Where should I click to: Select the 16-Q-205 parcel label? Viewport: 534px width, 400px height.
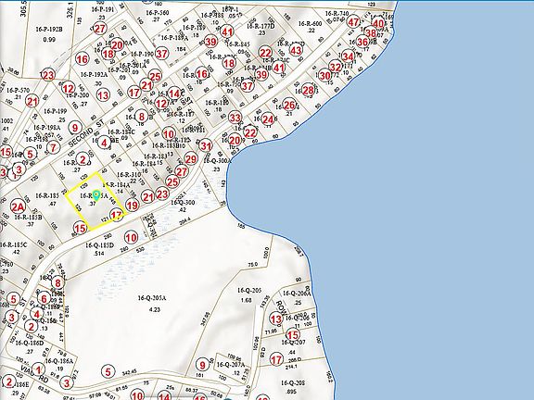pyautogui.click(x=249, y=290)
